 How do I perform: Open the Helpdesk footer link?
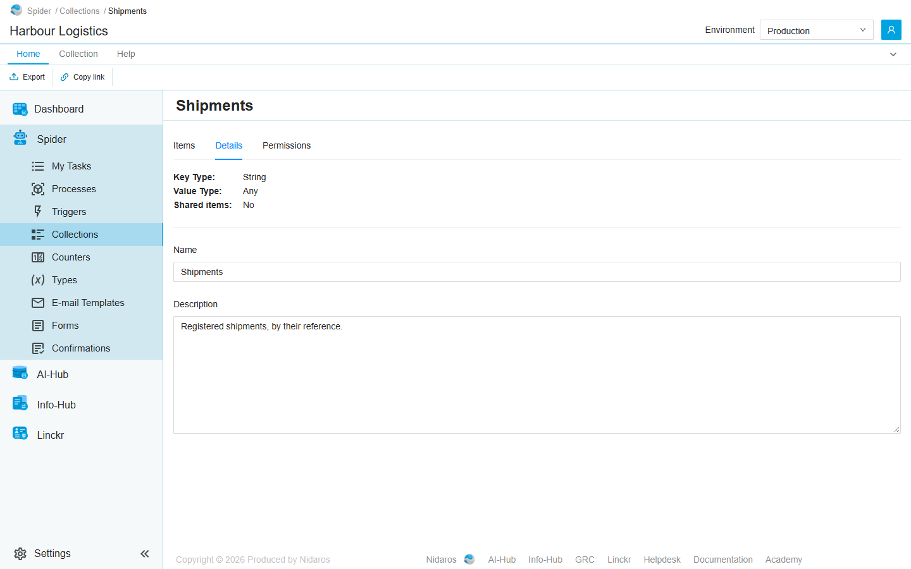[x=662, y=560]
